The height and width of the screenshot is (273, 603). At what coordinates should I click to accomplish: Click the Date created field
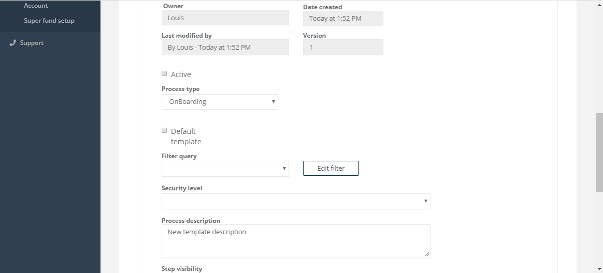click(342, 19)
